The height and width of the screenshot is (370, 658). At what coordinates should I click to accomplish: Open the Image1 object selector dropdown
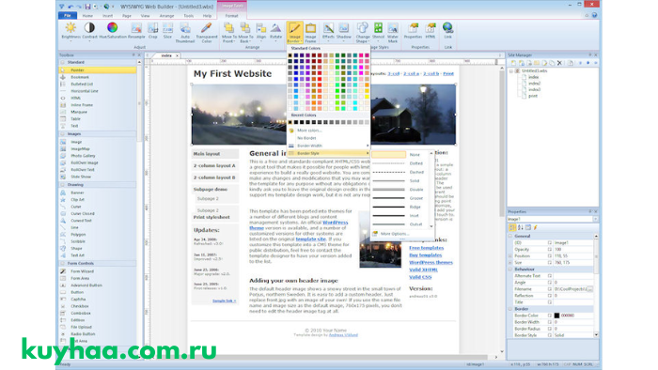pyautogui.click(x=595, y=219)
